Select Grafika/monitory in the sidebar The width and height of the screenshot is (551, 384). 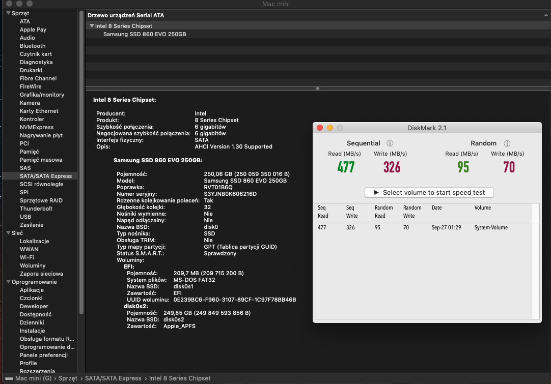42,95
